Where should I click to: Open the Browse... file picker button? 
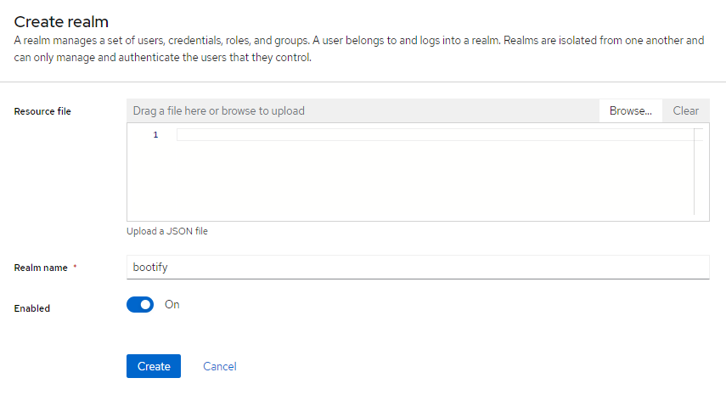pyautogui.click(x=630, y=110)
